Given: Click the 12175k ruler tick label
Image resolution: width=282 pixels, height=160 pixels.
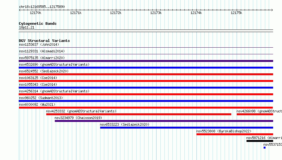Looking at the screenshot, I should (236, 13).
